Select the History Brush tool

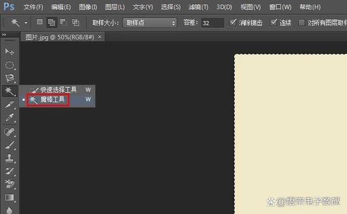click(9, 171)
